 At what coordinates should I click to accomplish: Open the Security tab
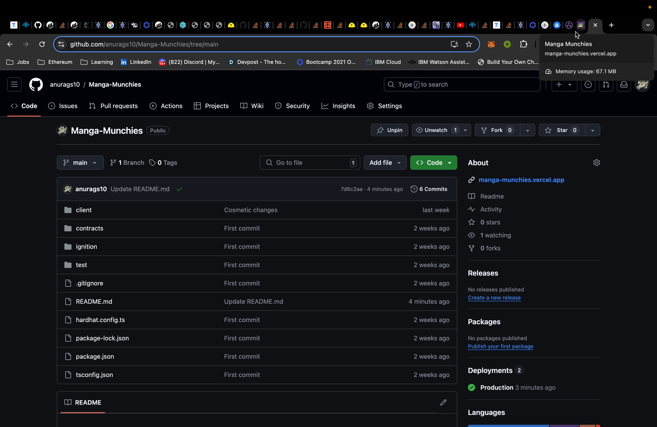pyautogui.click(x=293, y=106)
